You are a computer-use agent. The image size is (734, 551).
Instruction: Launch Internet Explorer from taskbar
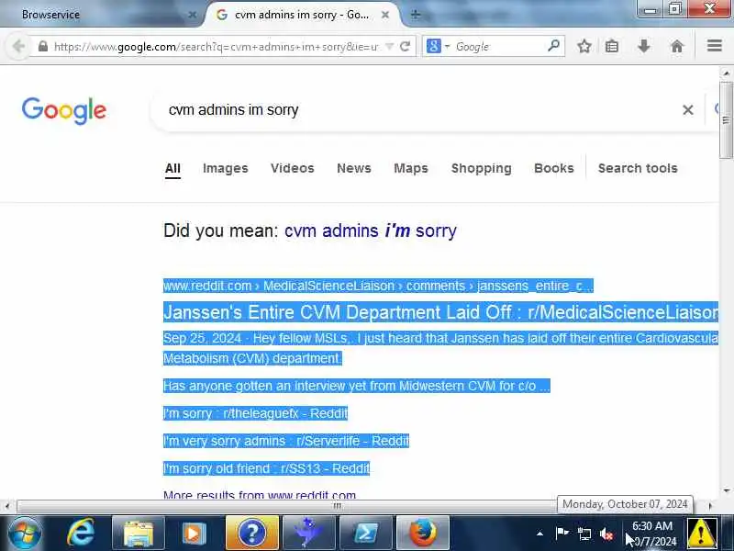point(81,534)
